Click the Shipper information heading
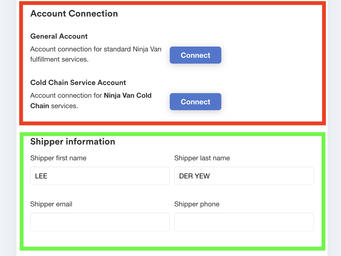 point(73,141)
